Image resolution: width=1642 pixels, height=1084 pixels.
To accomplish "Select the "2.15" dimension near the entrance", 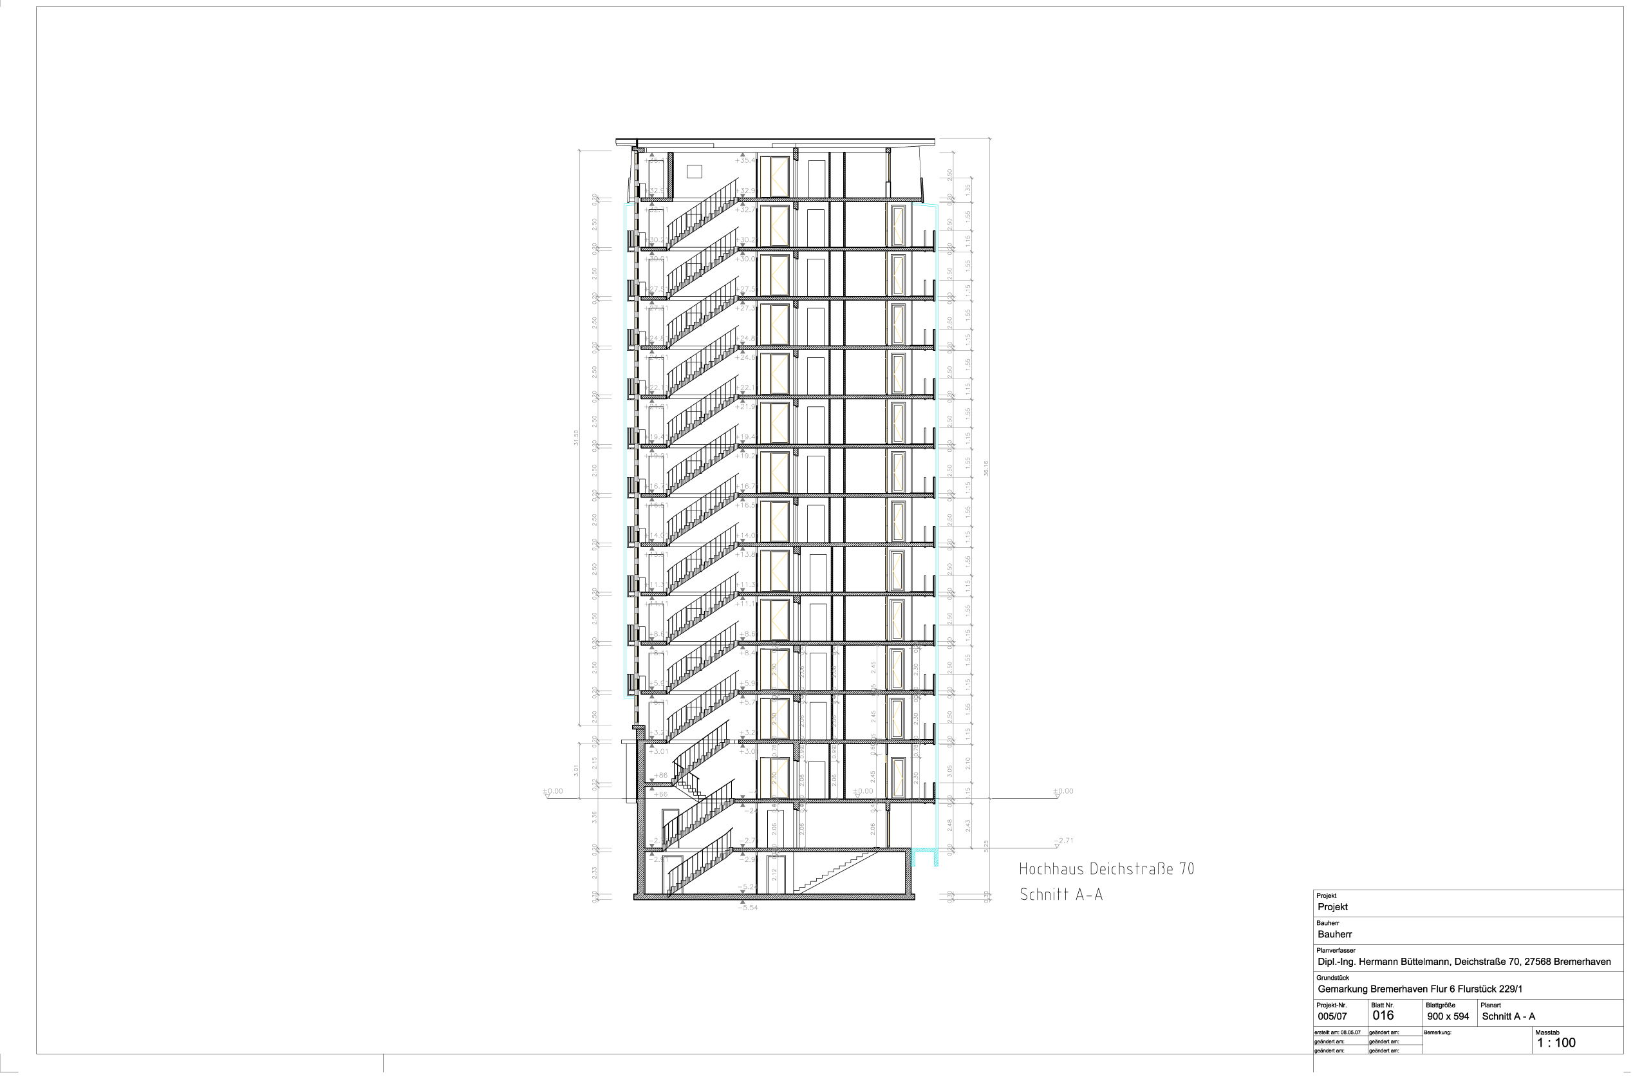I will (x=594, y=763).
